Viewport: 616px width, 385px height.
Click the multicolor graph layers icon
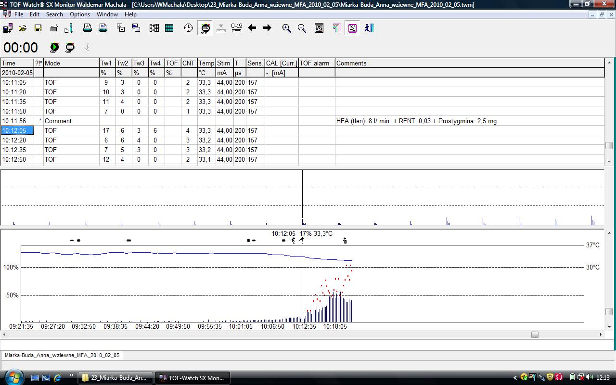tap(336, 28)
